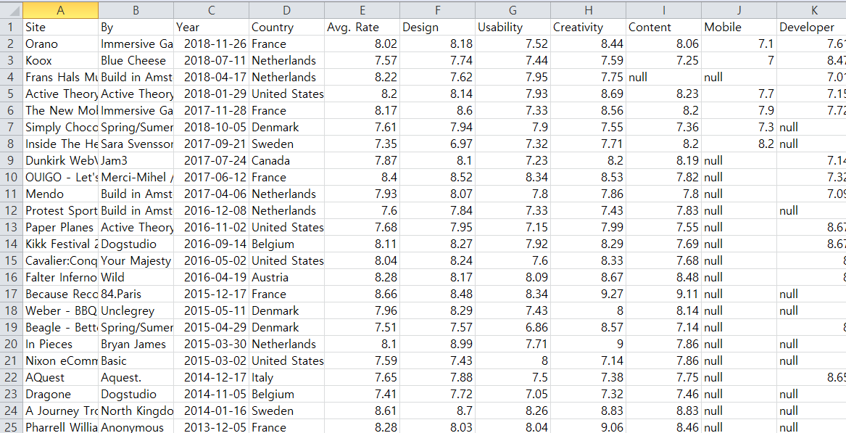Click the "Mobile" header cell
This screenshot has height=433, width=846.
(x=739, y=27)
